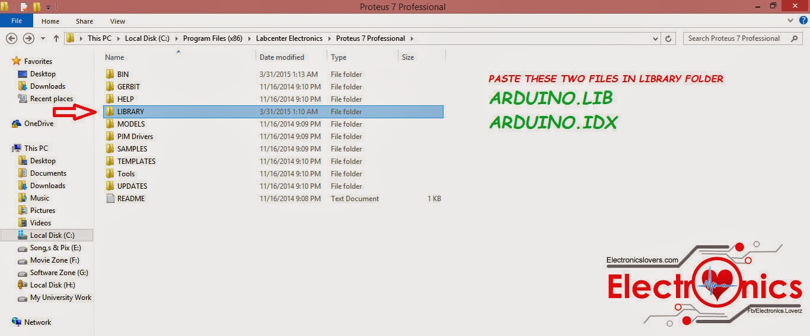Image resolution: width=810 pixels, height=336 pixels.
Task: Open Pictures under This PC
Action: tap(43, 211)
